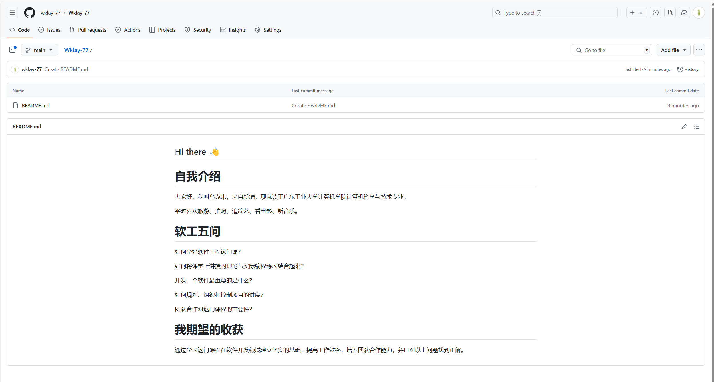View commit History link
714x382 pixels.
(x=688, y=69)
